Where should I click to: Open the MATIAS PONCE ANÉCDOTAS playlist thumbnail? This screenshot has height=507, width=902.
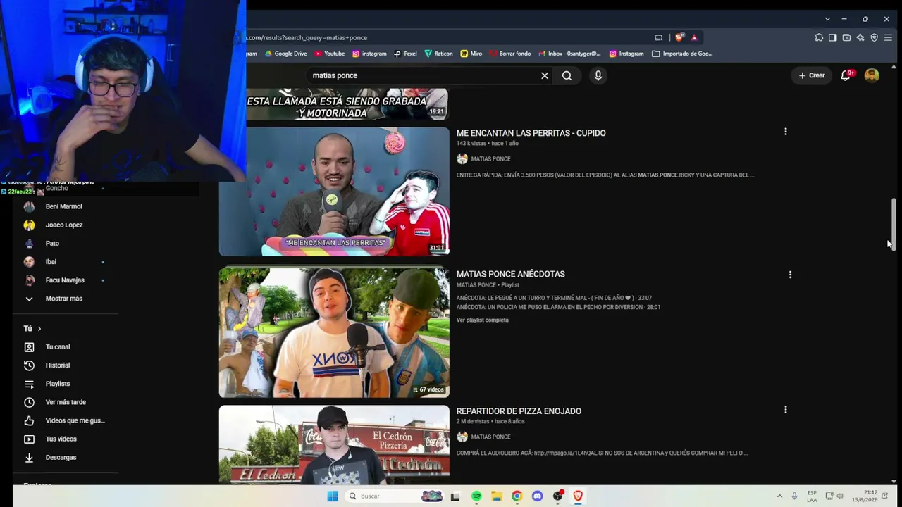[334, 332]
